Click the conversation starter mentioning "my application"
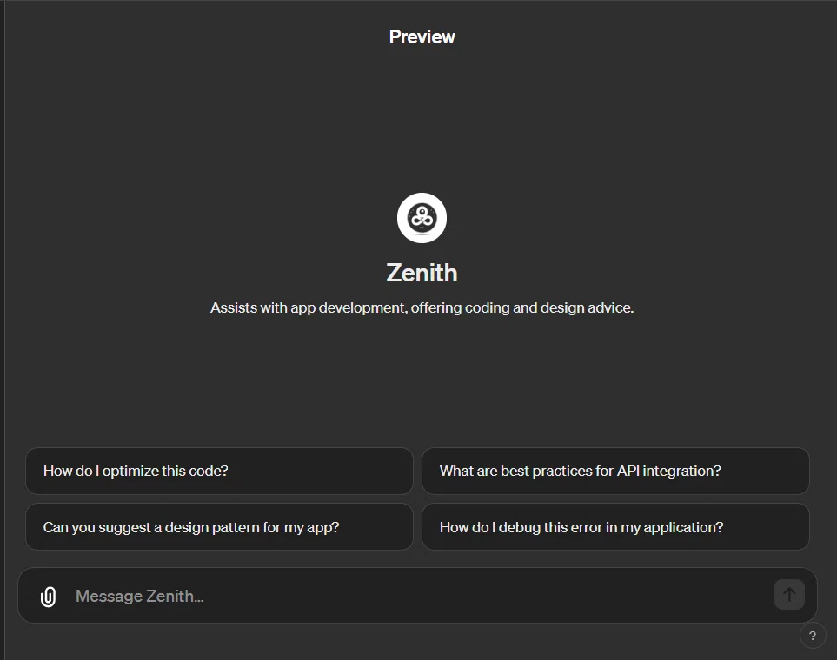Screen dimensions: 837x660 click(615, 526)
